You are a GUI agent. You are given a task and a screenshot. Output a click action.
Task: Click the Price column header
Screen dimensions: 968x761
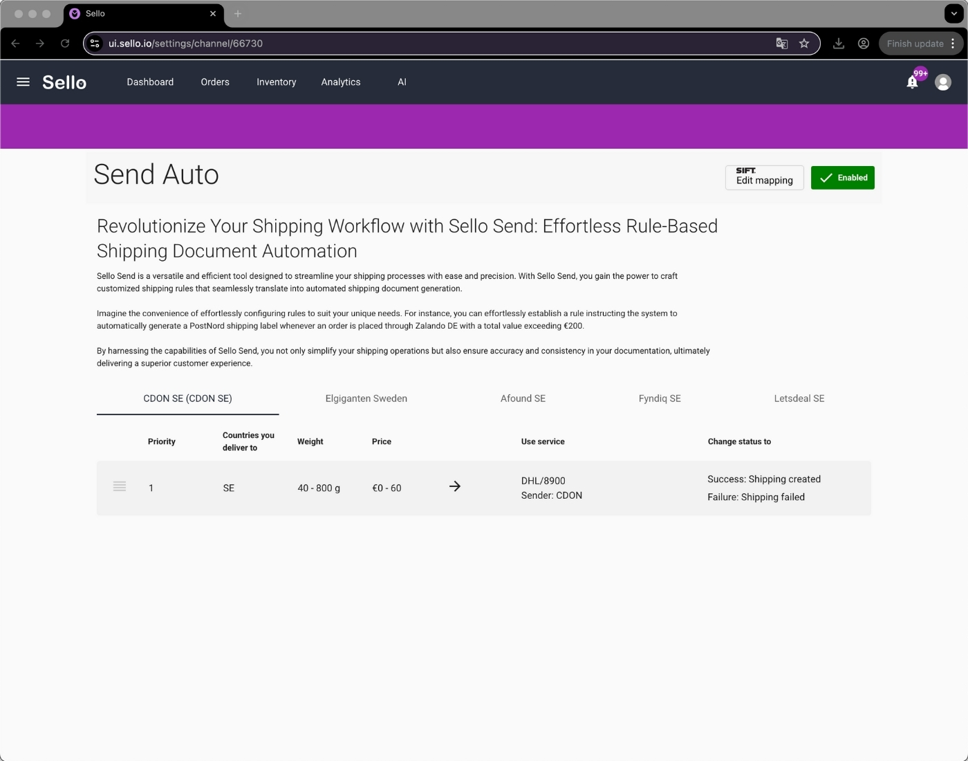[382, 441]
